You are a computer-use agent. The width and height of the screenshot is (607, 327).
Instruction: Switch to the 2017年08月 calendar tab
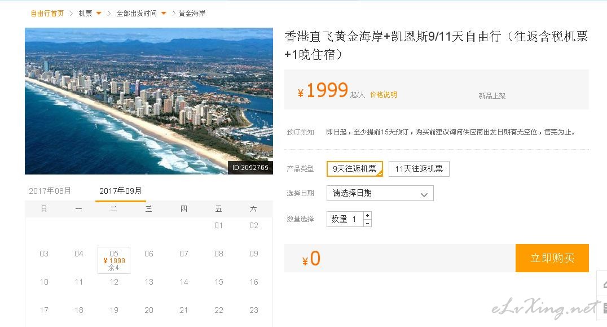[x=50, y=191]
